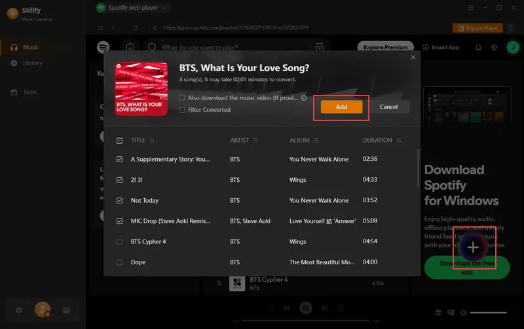Screen dimensions: 524x329
Task: Toggle the repeat control
Action: point(341,307)
